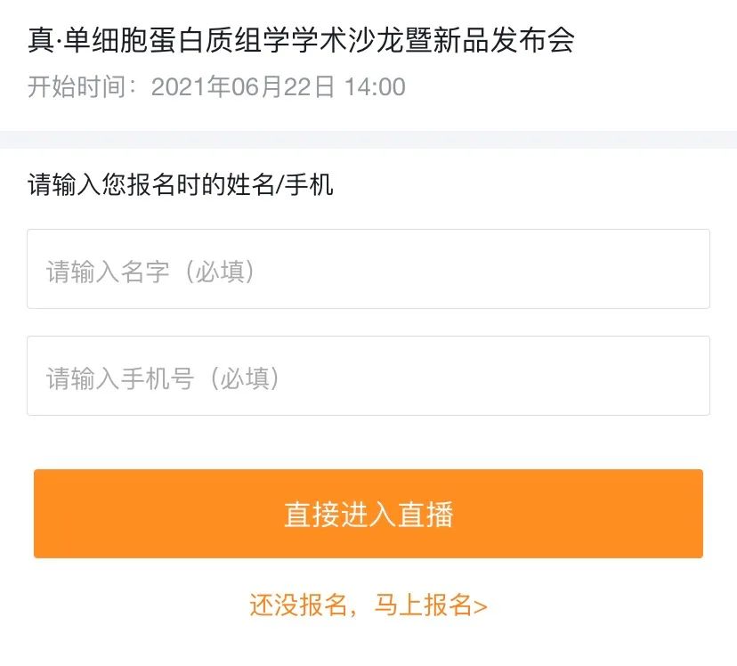Click the name input field

pyautogui.click(x=368, y=270)
